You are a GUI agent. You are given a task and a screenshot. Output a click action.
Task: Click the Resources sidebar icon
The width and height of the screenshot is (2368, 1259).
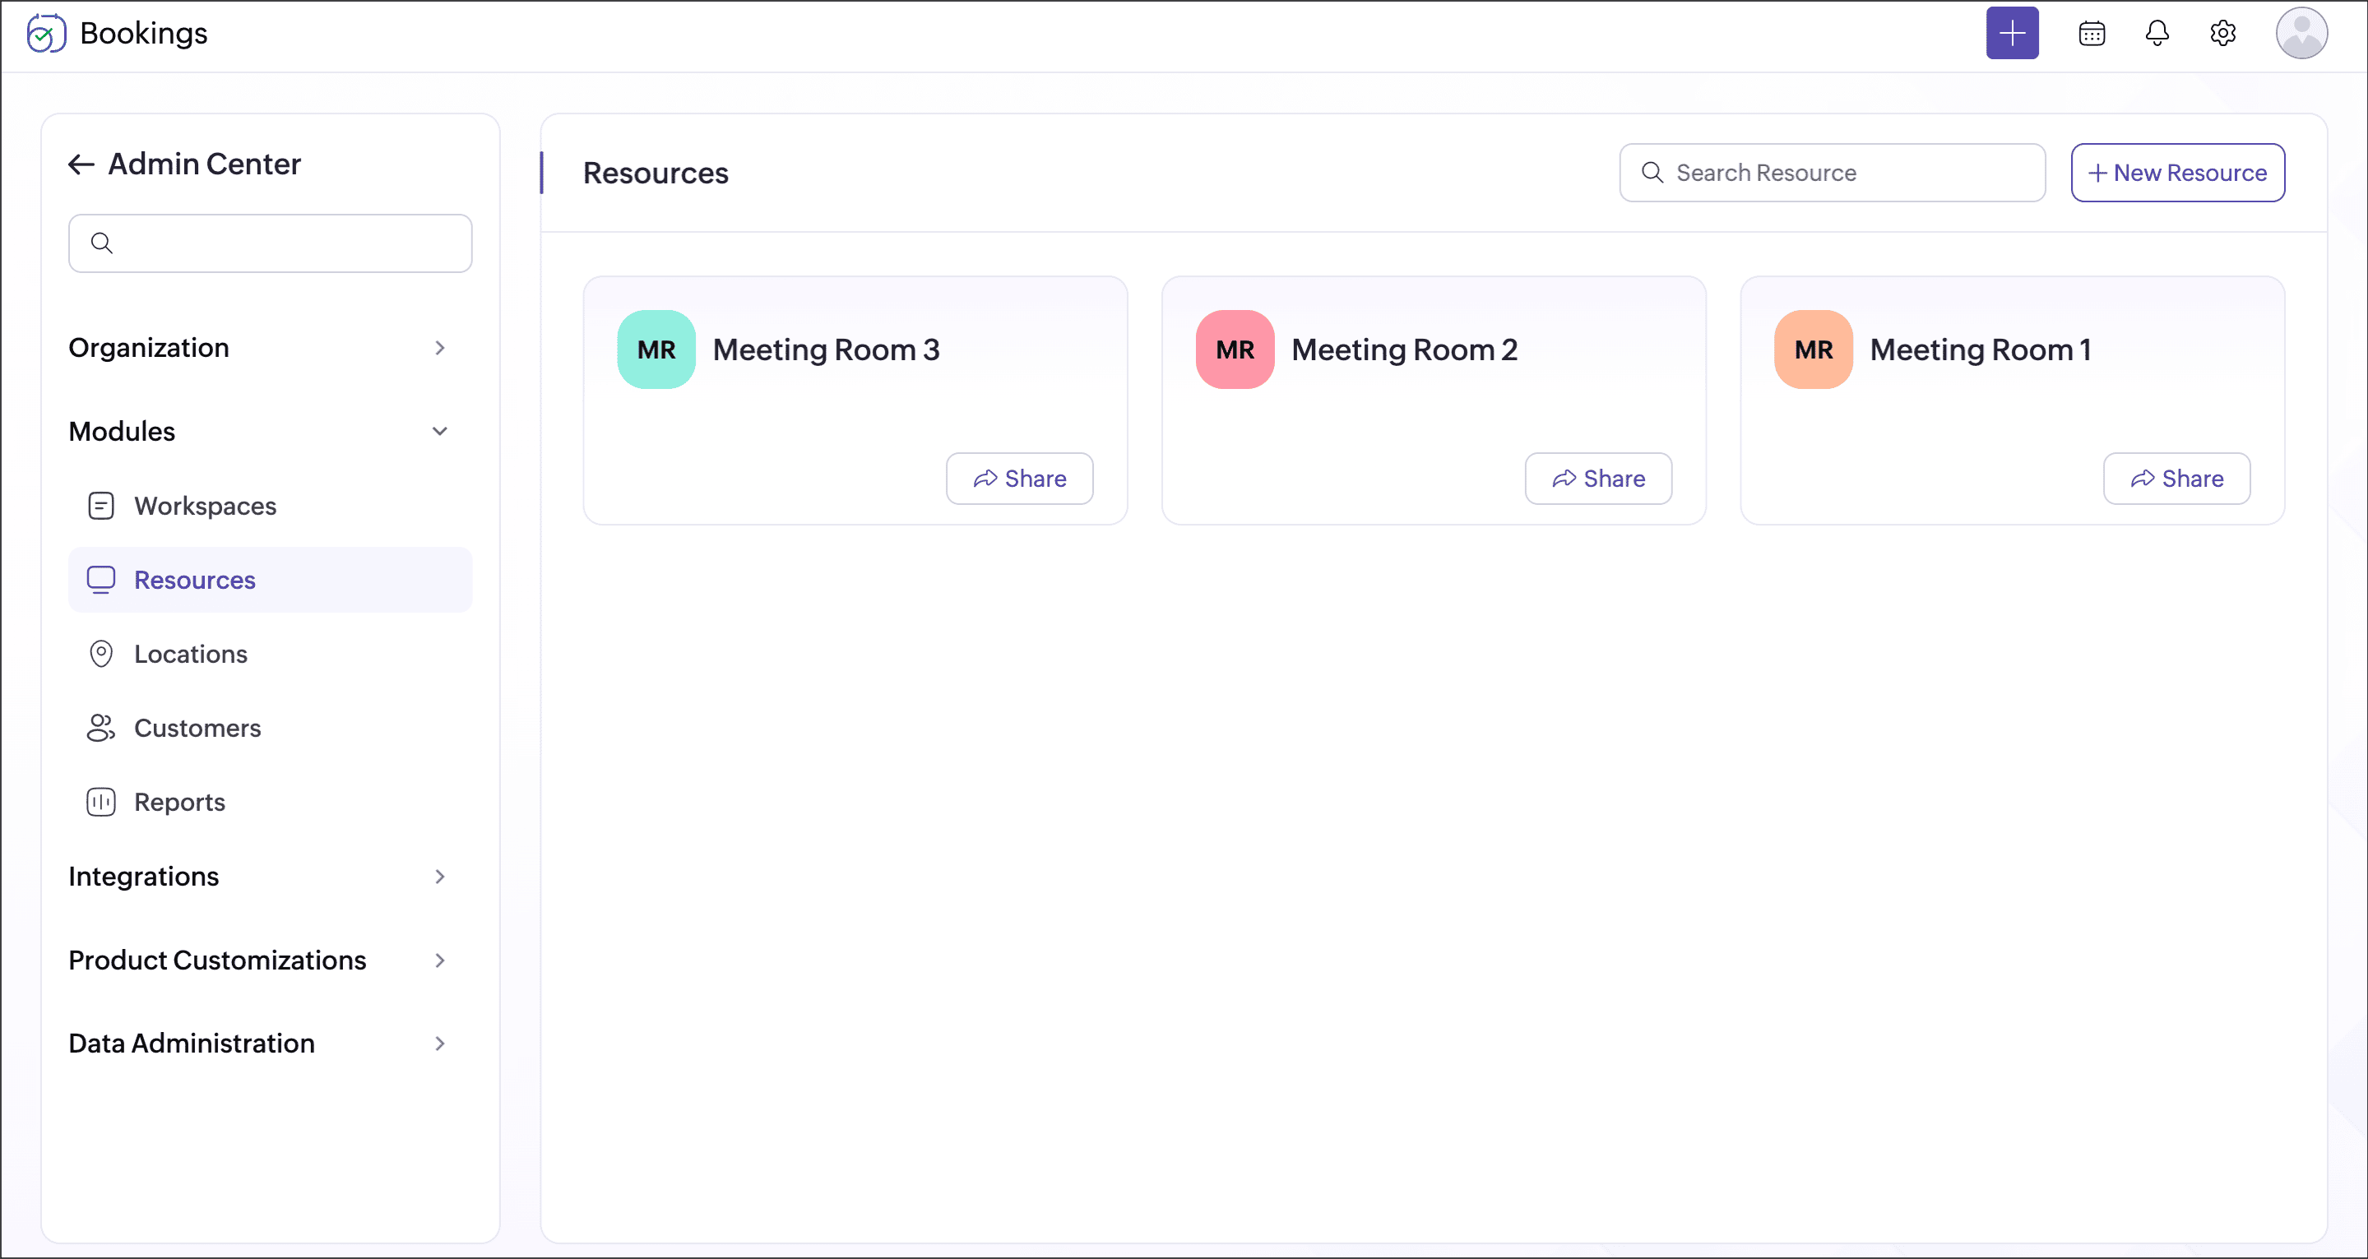coord(101,580)
